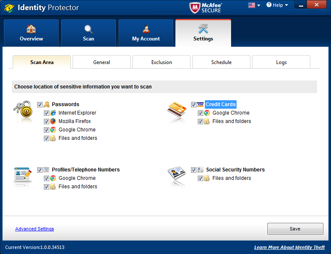
Task: Toggle Files and folders checkbox under Passwords
Action: 46,138
